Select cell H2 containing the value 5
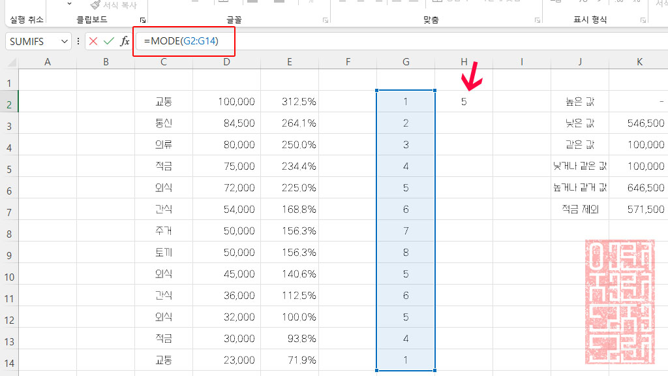 coord(464,101)
